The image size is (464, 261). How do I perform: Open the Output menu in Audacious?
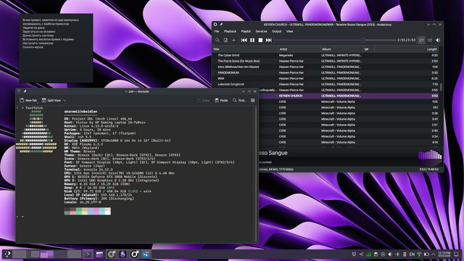[x=277, y=31]
